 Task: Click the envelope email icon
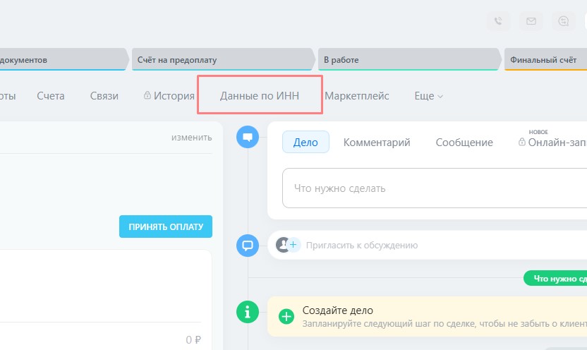[x=531, y=21]
